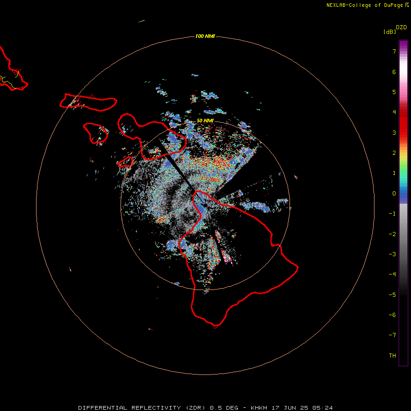Viewport: 411px width, 411px height.
Task: Click the 3 value on colorbar scale
Action: (x=394, y=132)
